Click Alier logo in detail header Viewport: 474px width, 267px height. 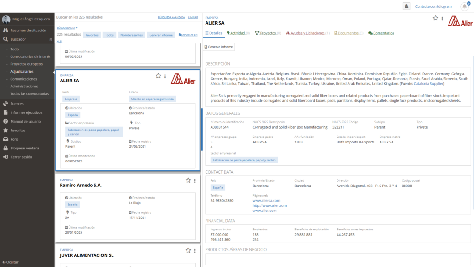pyautogui.click(x=460, y=21)
